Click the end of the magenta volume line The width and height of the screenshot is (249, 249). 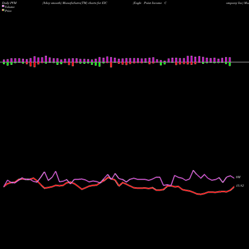coord(234,178)
